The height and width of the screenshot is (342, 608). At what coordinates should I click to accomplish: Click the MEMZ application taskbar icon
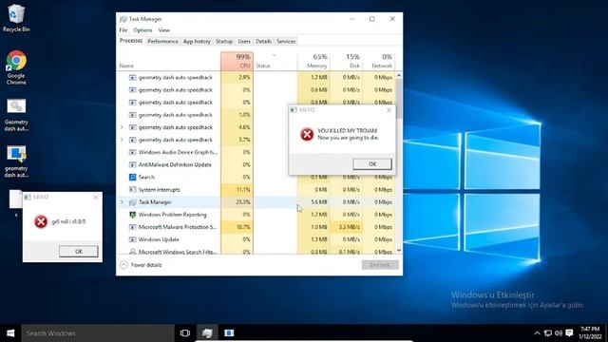pyautogui.click(x=229, y=333)
